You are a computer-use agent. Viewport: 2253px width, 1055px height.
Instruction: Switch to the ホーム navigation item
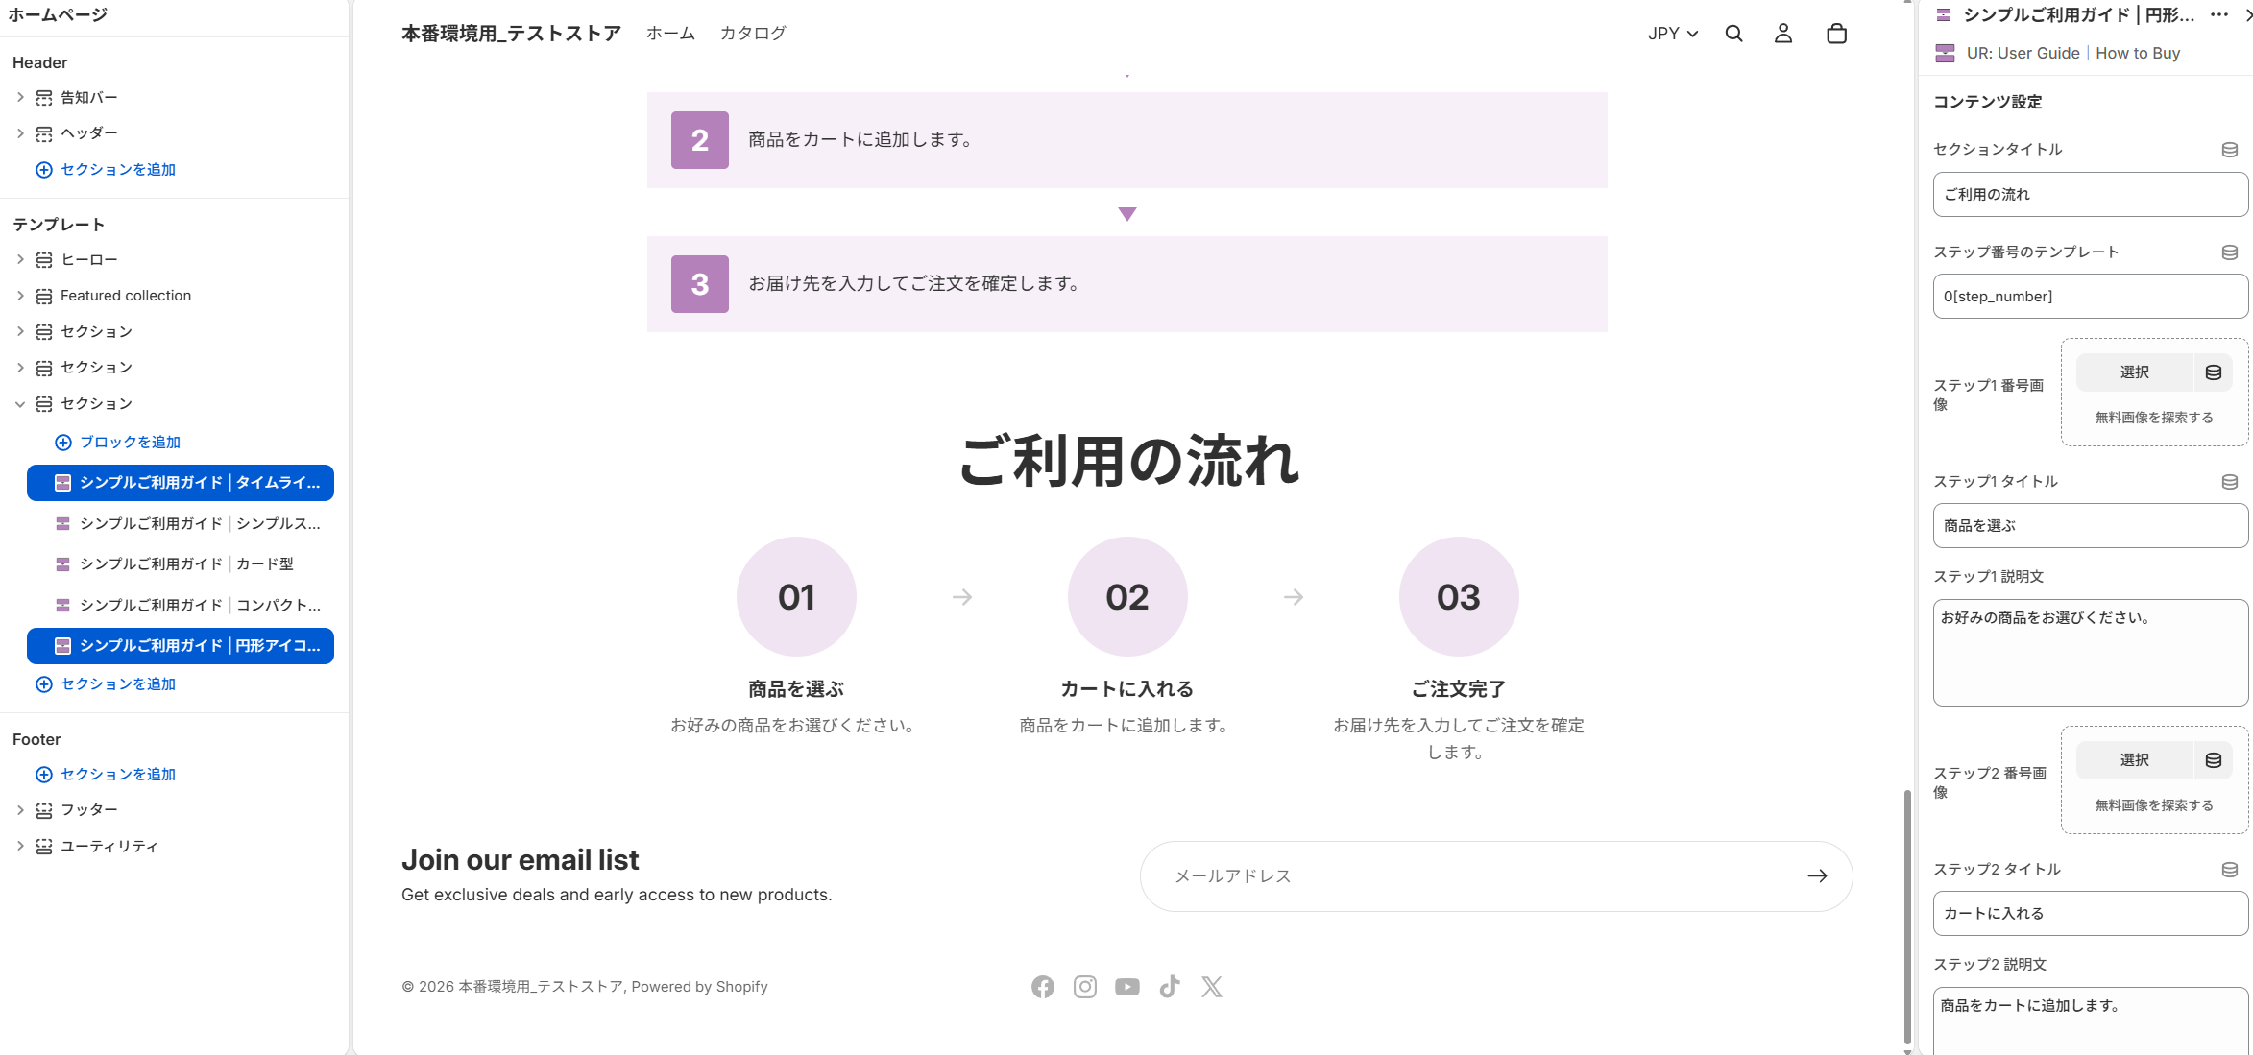tap(669, 33)
